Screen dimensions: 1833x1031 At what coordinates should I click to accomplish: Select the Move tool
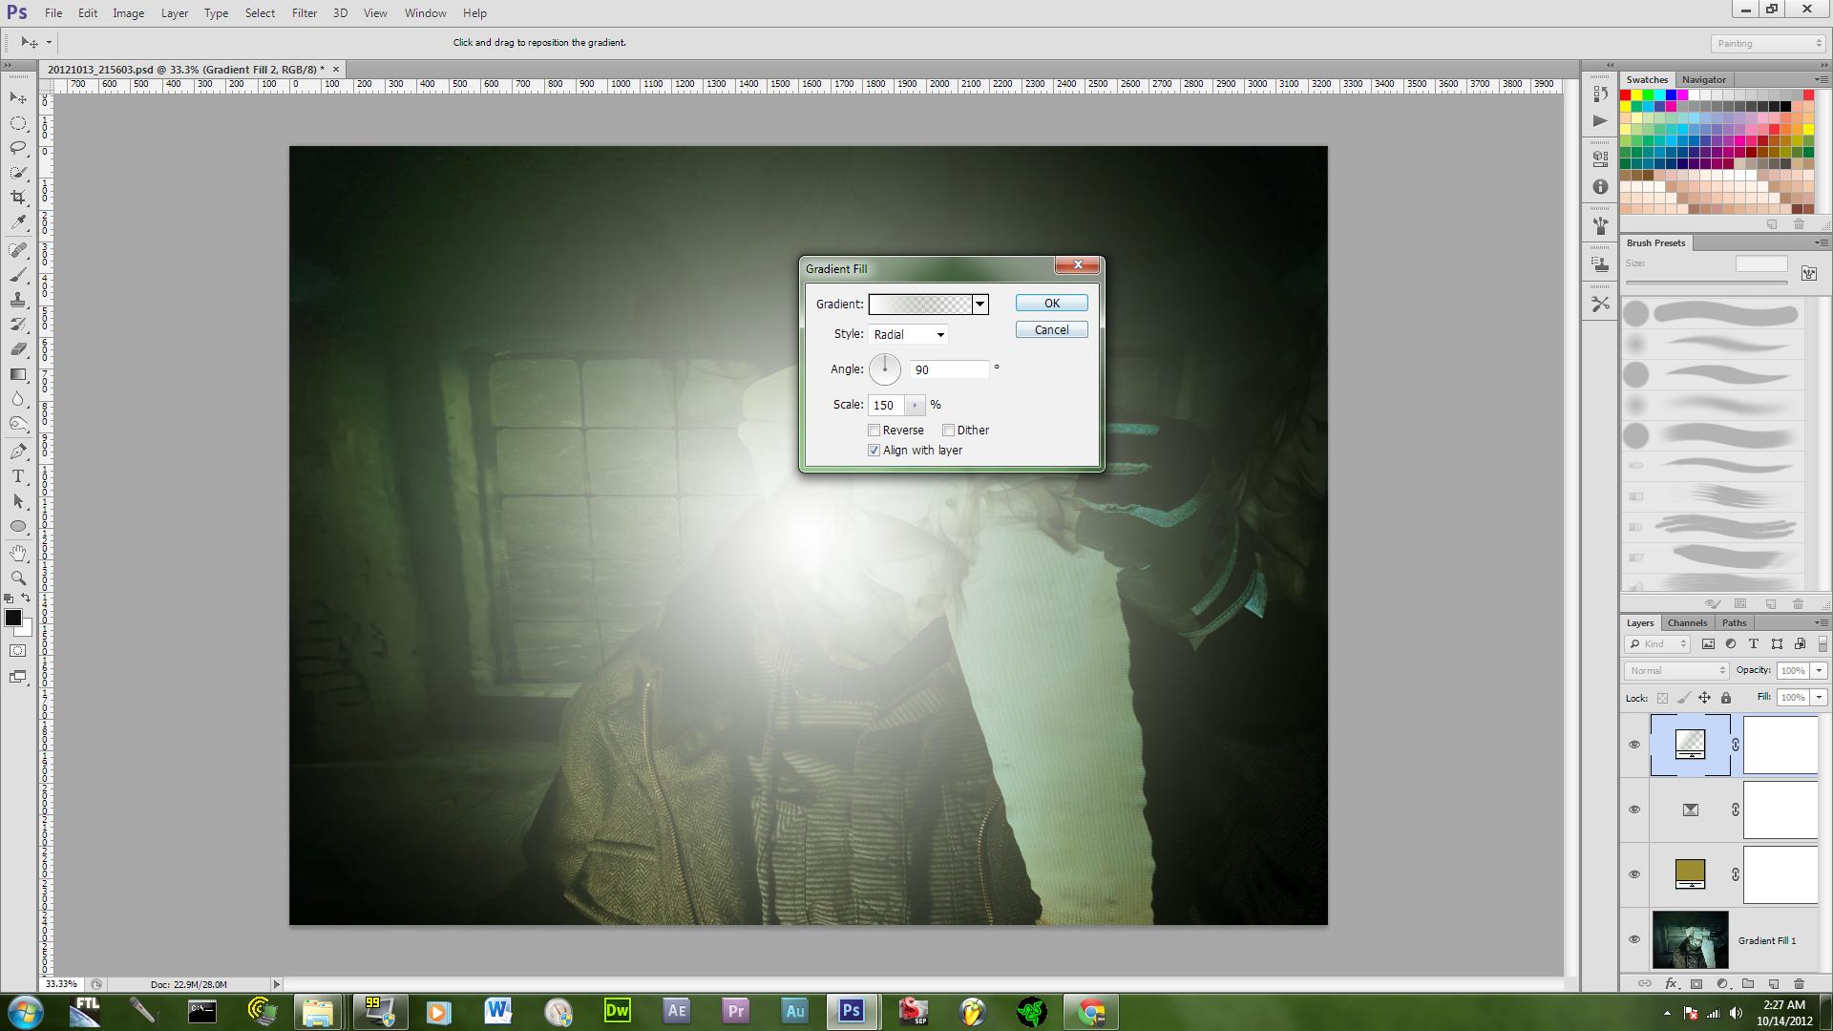(x=18, y=97)
